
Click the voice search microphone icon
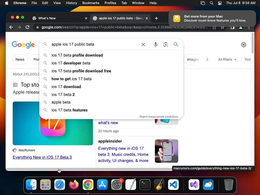click(155, 44)
